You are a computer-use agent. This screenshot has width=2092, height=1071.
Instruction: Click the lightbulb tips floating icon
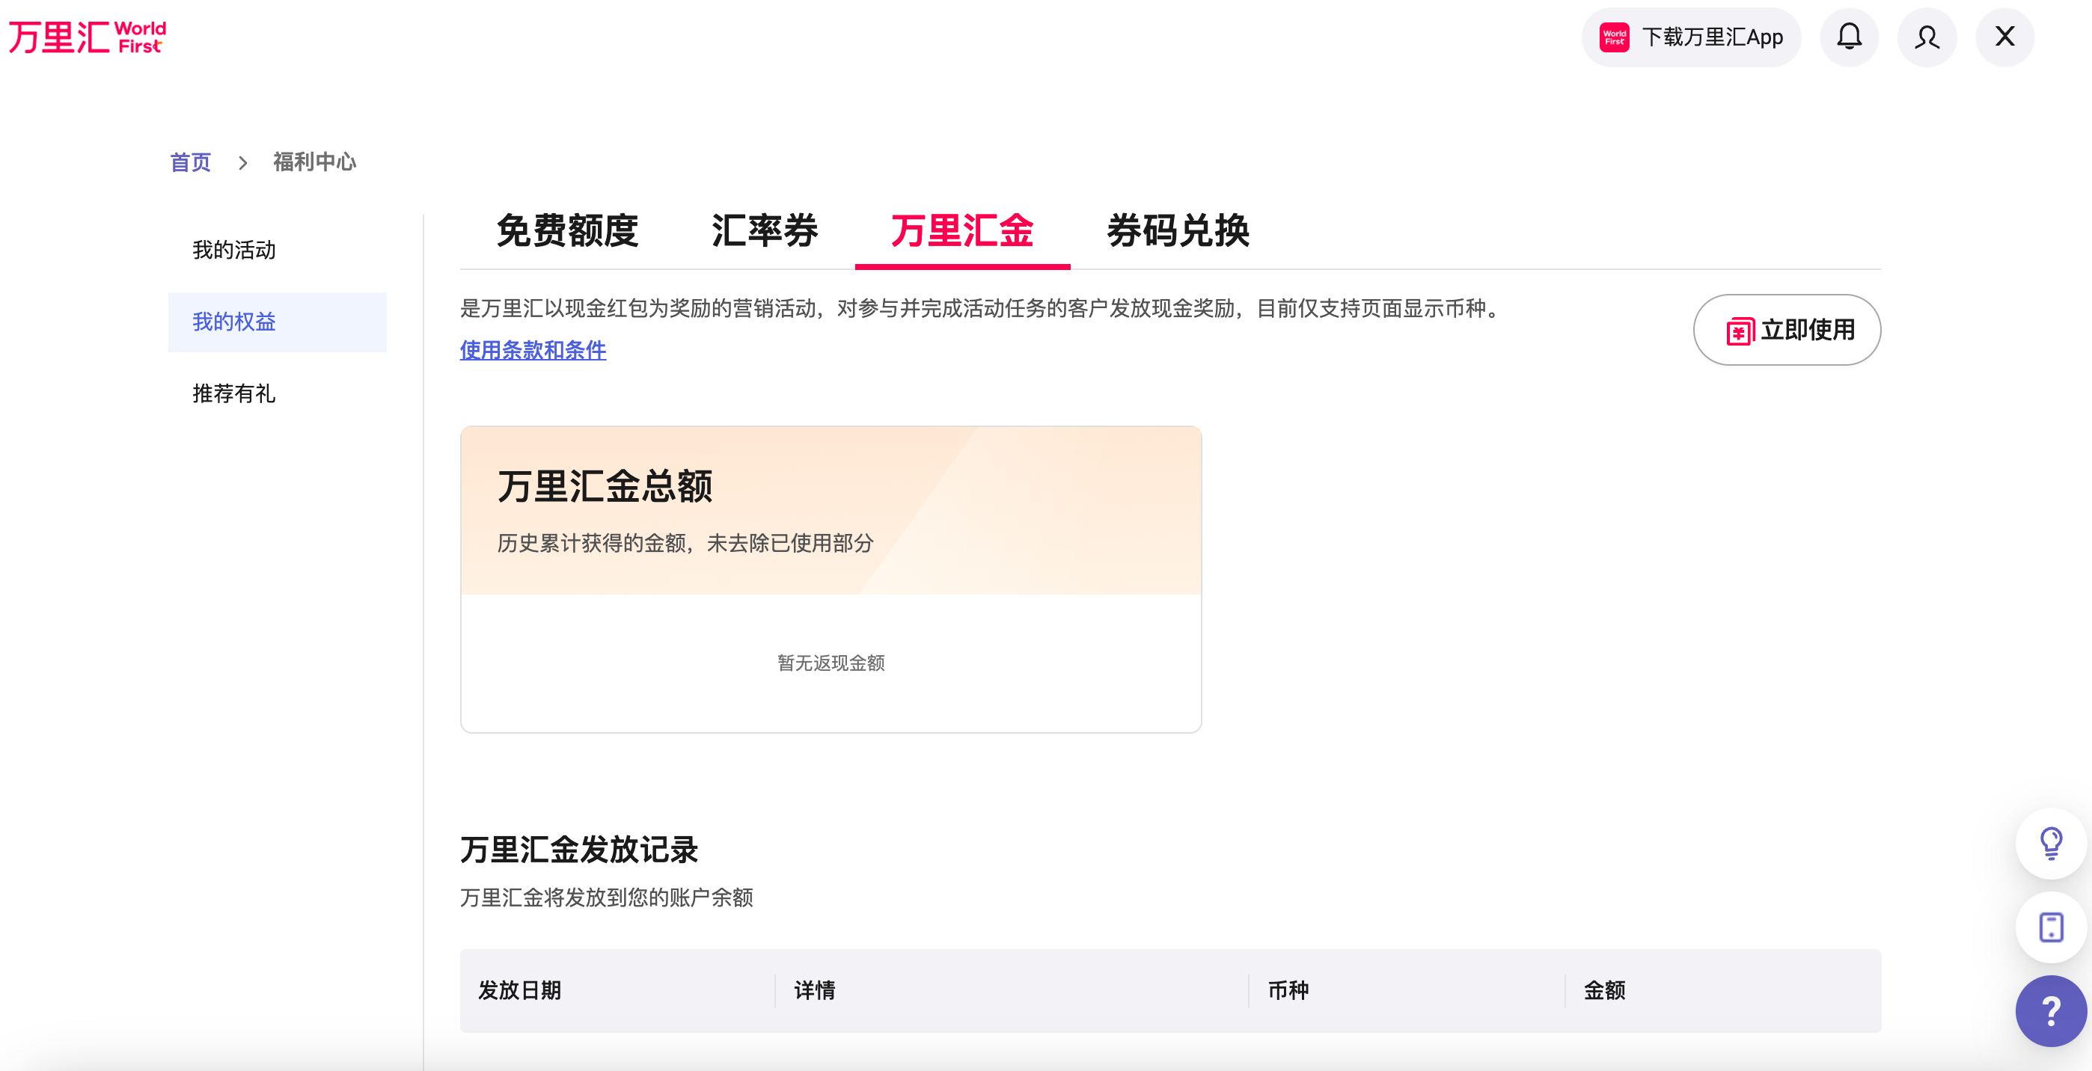click(2051, 843)
